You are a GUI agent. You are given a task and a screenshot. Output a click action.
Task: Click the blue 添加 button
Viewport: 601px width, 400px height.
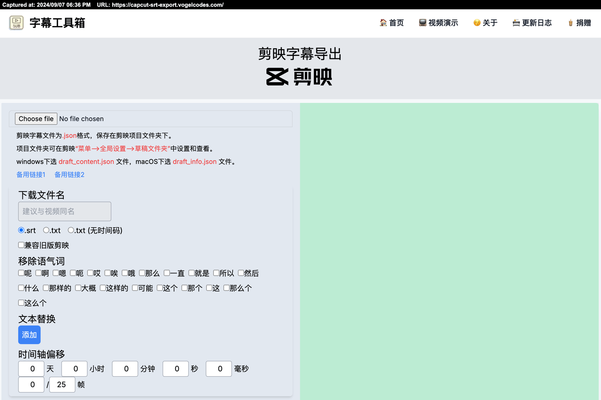[29, 335]
